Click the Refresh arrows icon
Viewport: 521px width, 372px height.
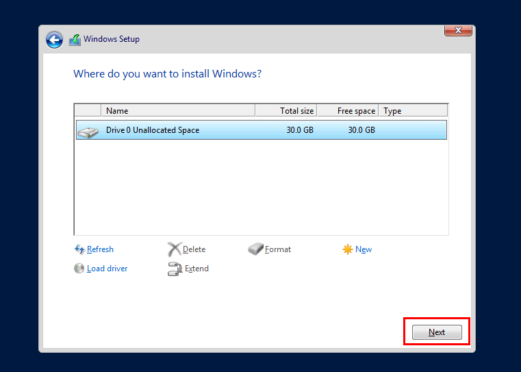pos(79,249)
